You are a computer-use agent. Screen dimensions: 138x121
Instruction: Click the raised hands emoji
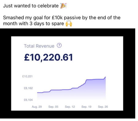(x=69, y=23)
